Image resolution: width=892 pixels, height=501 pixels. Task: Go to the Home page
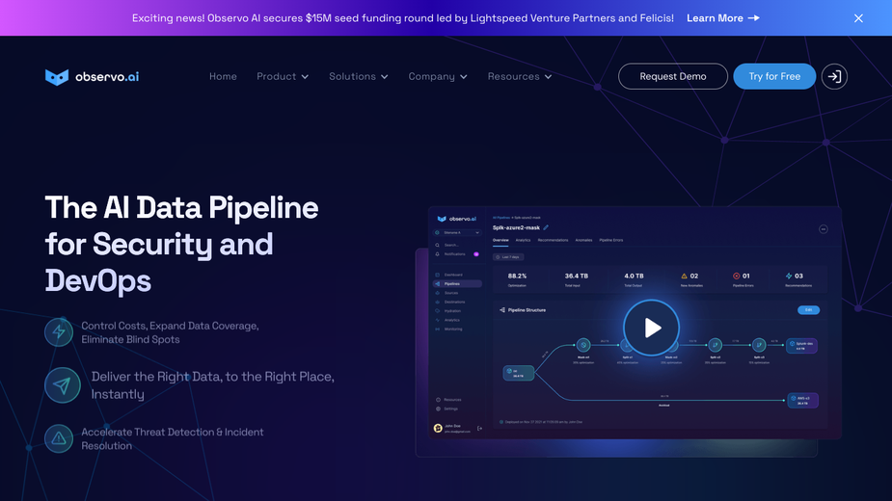(x=223, y=76)
